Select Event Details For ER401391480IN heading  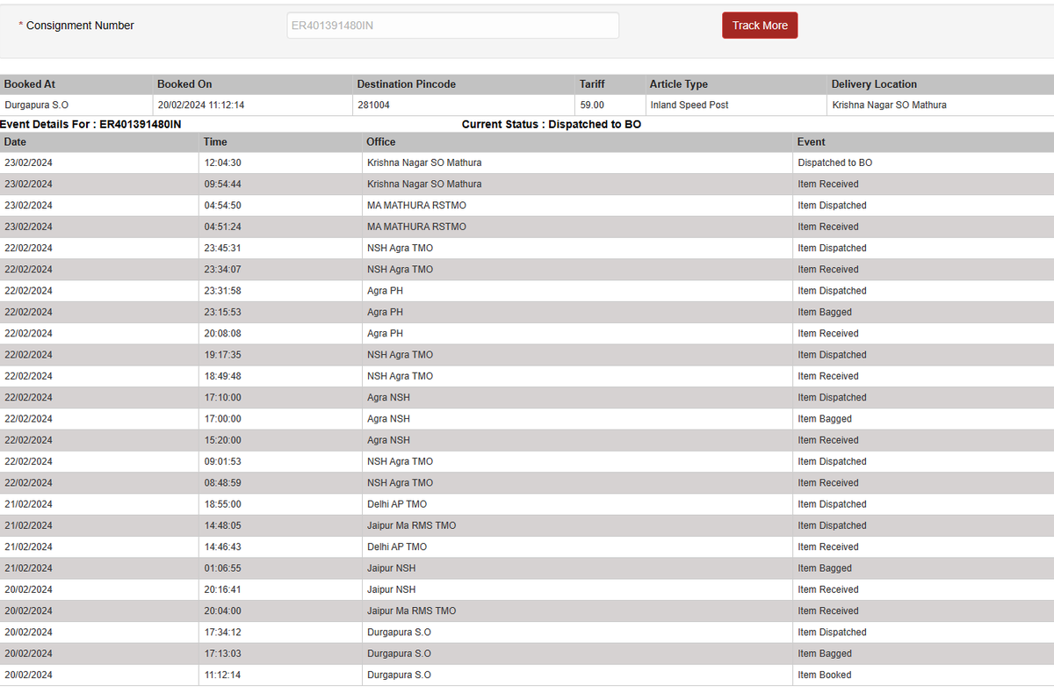tap(90, 125)
